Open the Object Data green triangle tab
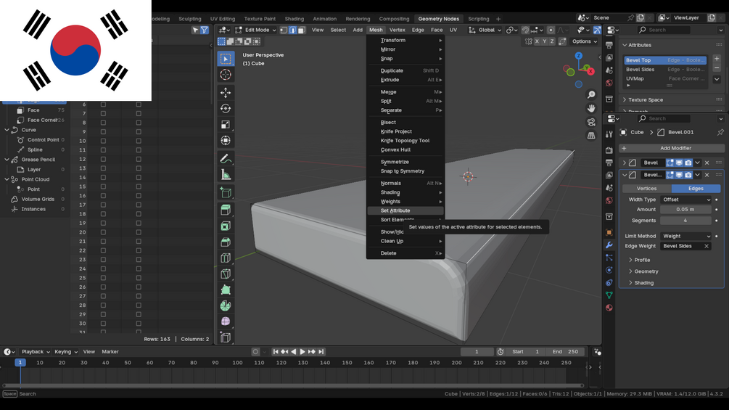The image size is (729, 410). [x=609, y=295]
